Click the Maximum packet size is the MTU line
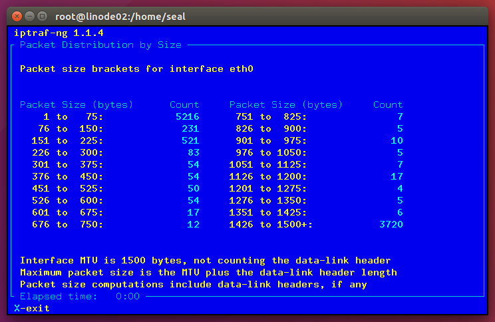The width and height of the screenshot is (495, 322). [x=208, y=273]
